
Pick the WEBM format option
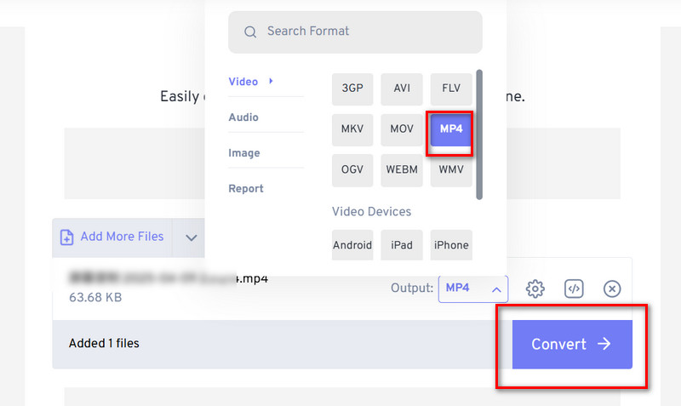[x=402, y=169]
